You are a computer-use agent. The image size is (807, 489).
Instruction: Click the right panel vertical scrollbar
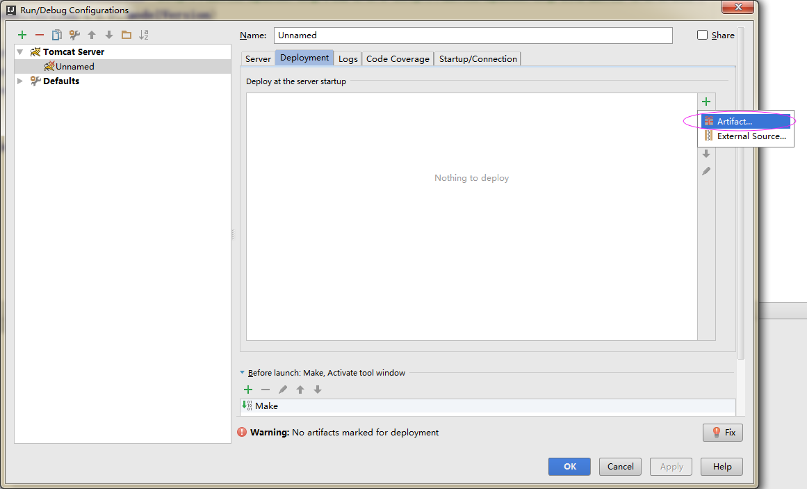click(741, 193)
